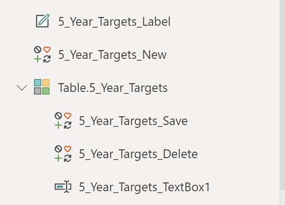Choose the Table.5_Year_Targets item name

pos(113,87)
